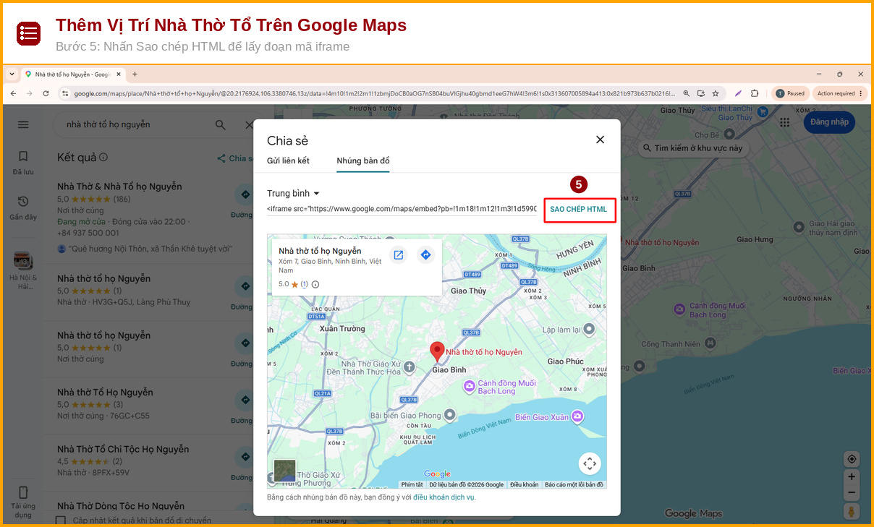This screenshot has height=527, width=874.
Task: Click directions icon in embedded map card
Action: (x=425, y=254)
